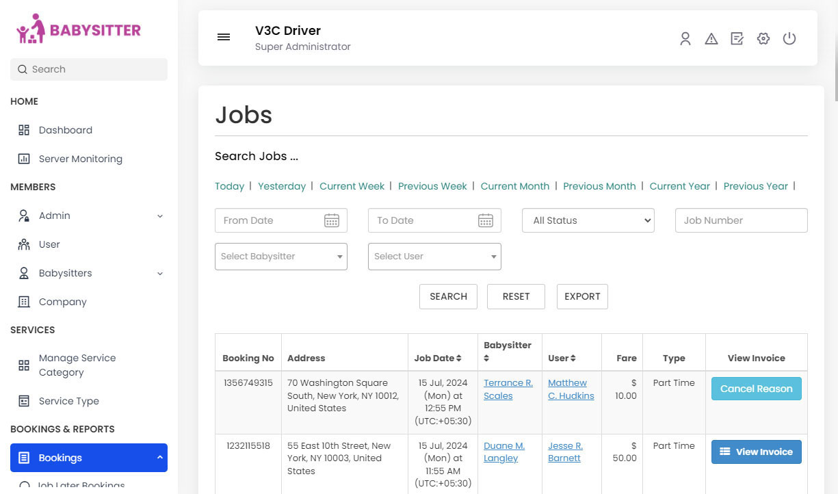
Task: Toggle the sidebar with the hamburger icon
Action: [x=224, y=37]
